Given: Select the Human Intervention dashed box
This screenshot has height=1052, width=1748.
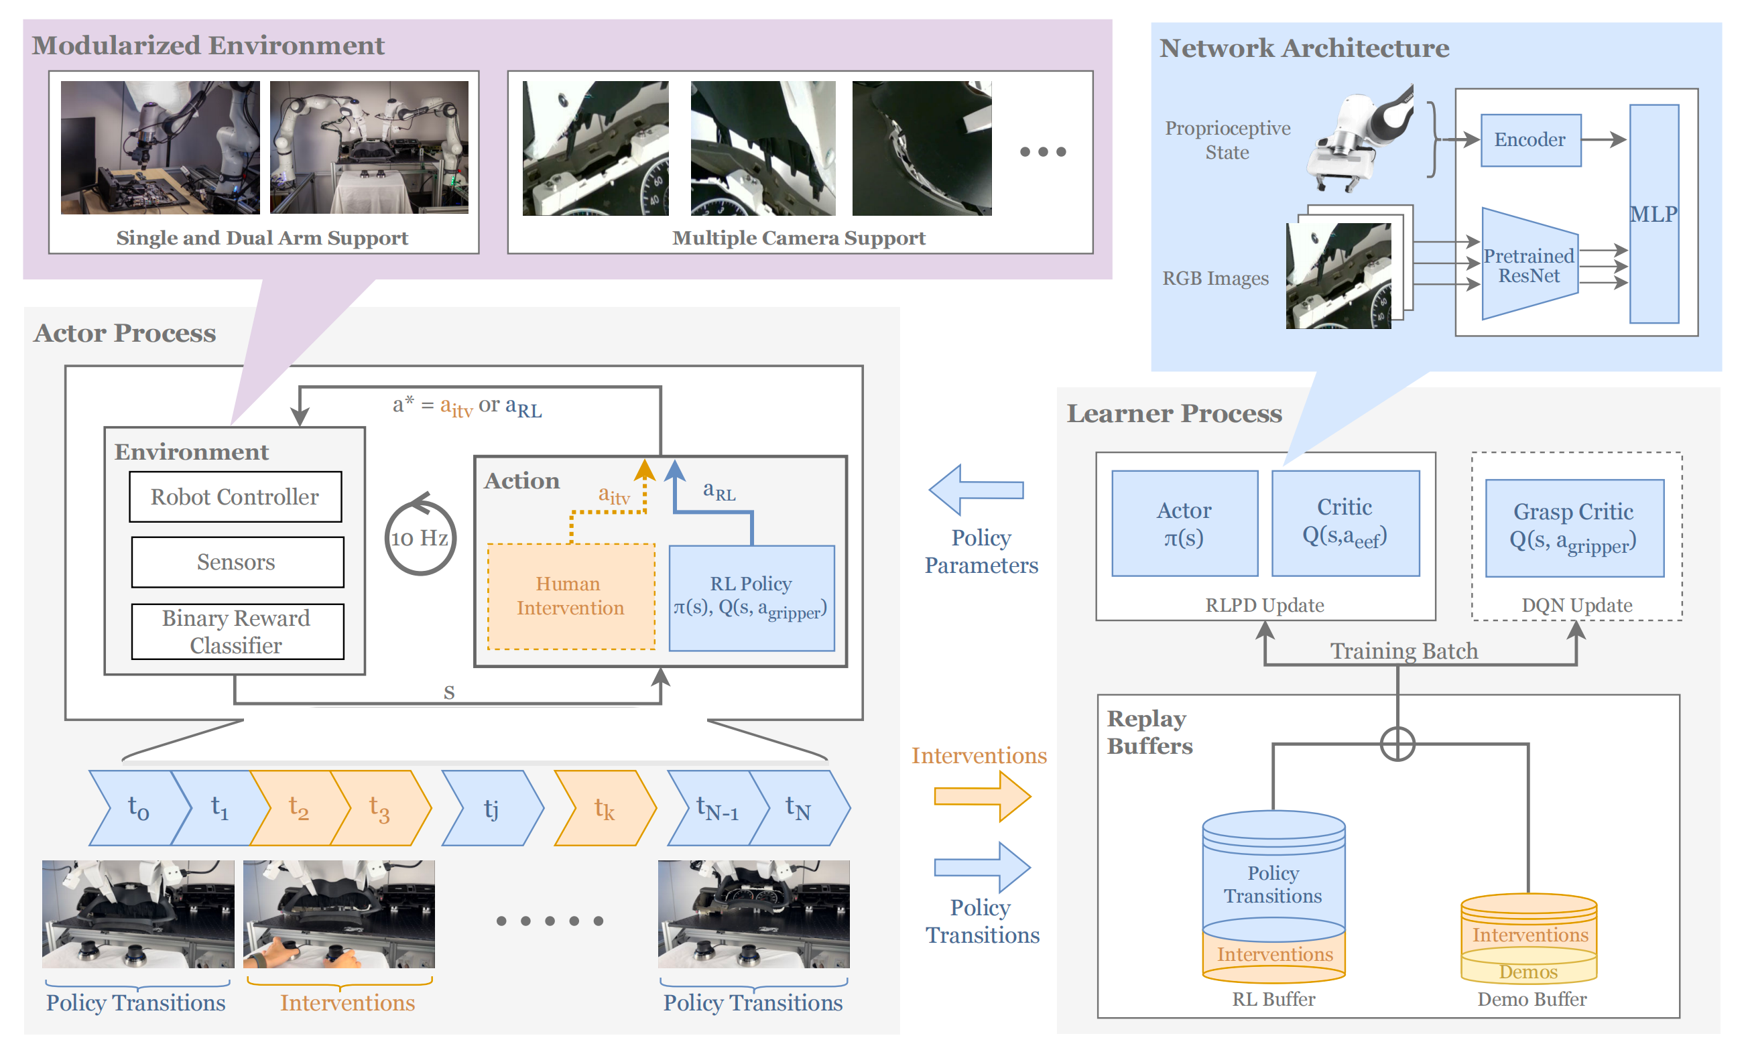Looking at the screenshot, I should pyautogui.click(x=570, y=596).
